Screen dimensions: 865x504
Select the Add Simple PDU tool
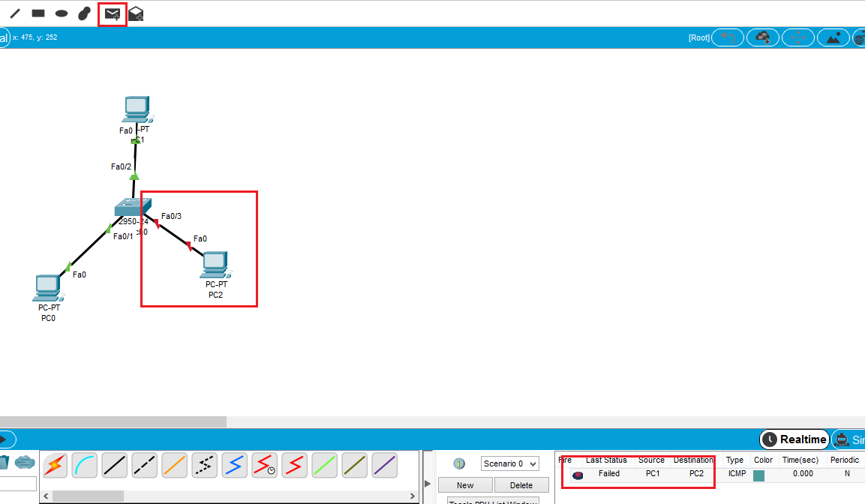pos(111,13)
